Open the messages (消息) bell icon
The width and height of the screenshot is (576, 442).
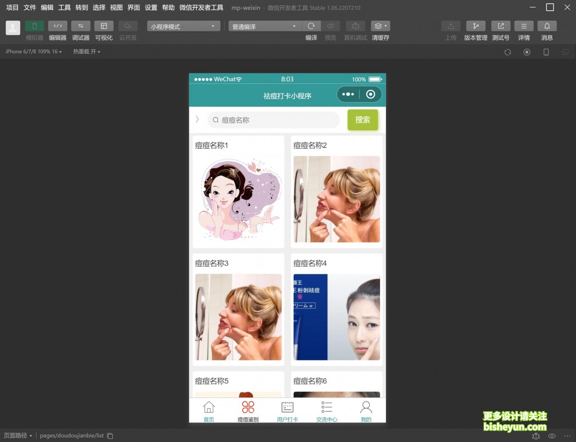coord(547,26)
